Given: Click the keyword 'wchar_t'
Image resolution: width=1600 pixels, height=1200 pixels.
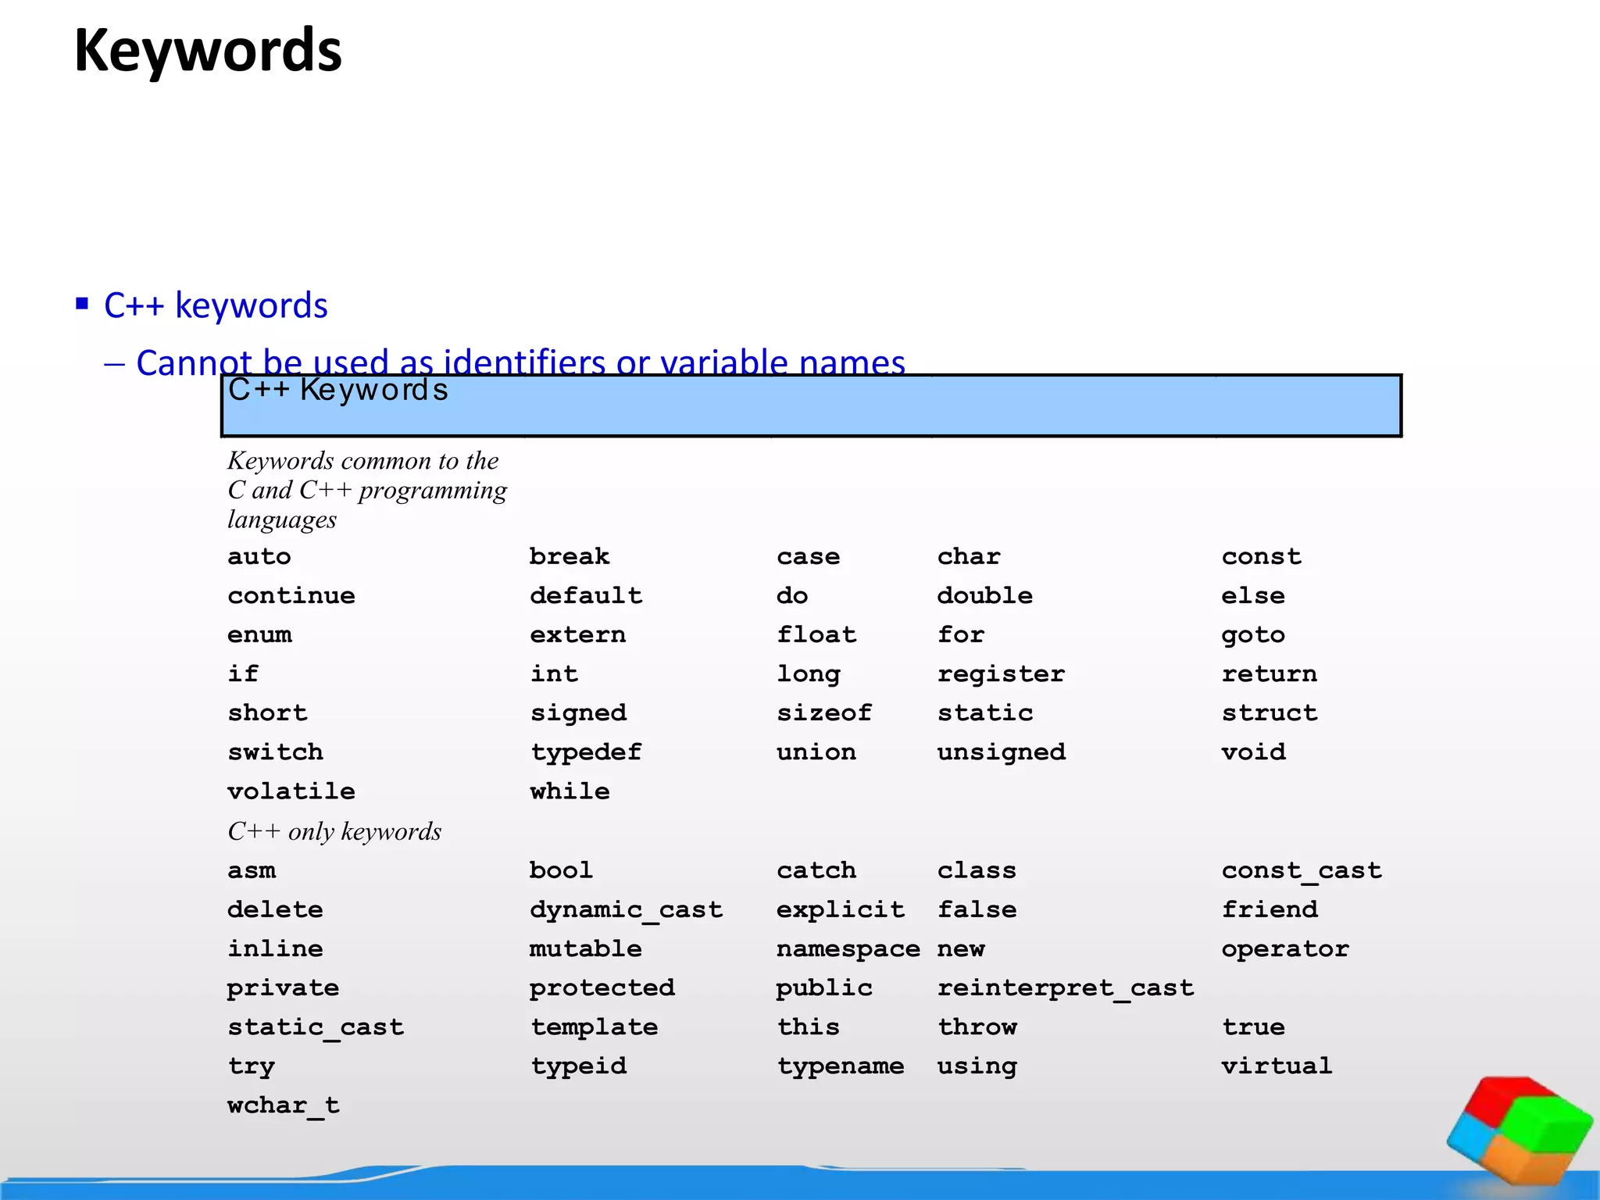Looking at the screenshot, I should coord(283,1106).
